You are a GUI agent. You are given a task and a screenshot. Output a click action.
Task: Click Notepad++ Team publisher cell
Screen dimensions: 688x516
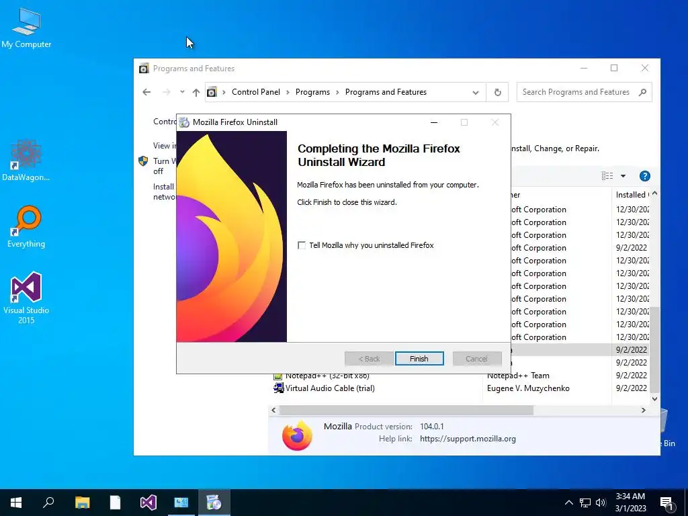pyautogui.click(x=518, y=376)
